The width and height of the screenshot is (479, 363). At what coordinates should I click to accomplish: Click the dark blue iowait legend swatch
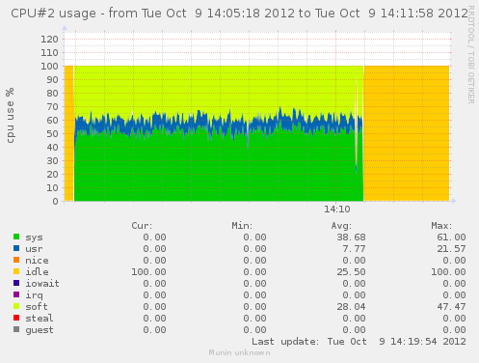coord(16,283)
